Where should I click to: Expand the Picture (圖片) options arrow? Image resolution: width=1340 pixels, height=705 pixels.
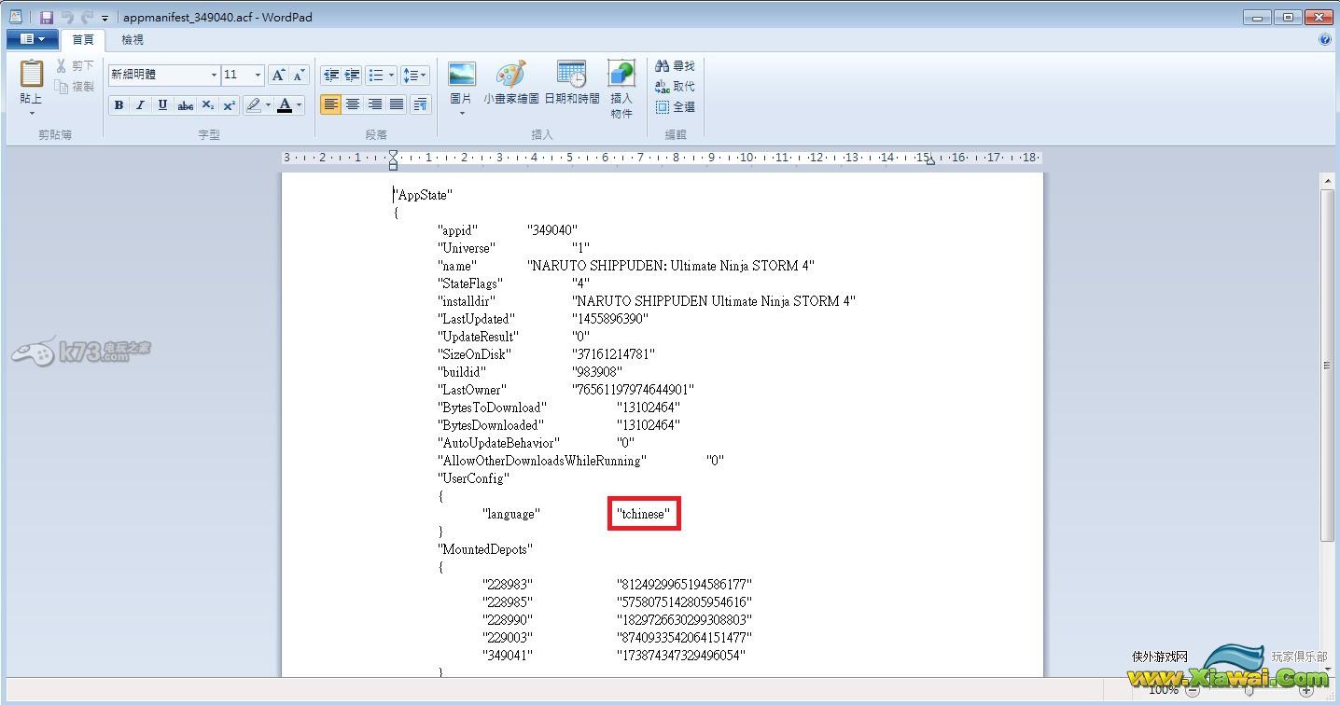tap(462, 114)
